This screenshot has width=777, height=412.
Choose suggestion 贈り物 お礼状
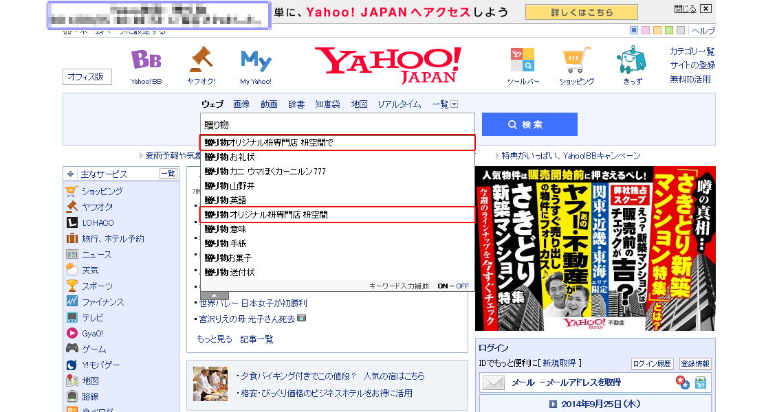338,157
